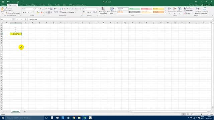Image resolution: width=214 pixels, height=120 pixels.
Task: Toggle italic formatting
Action: [x=26, y=12]
